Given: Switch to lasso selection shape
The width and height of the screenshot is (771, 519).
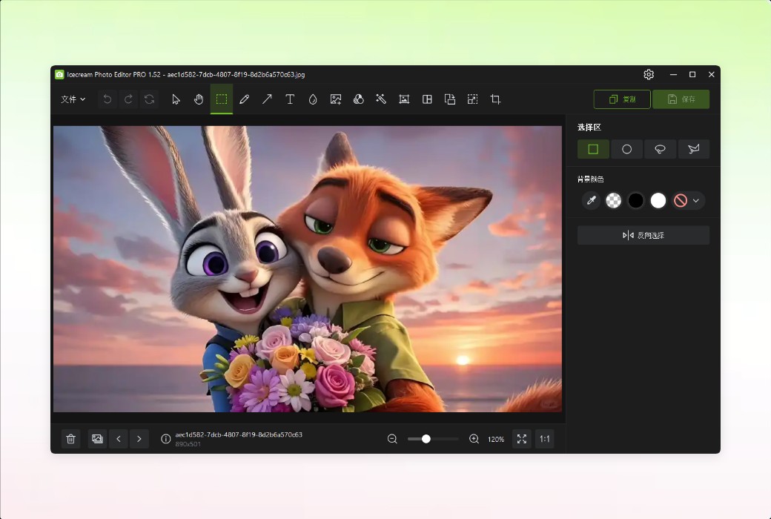Looking at the screenshot, I should 660,149.
